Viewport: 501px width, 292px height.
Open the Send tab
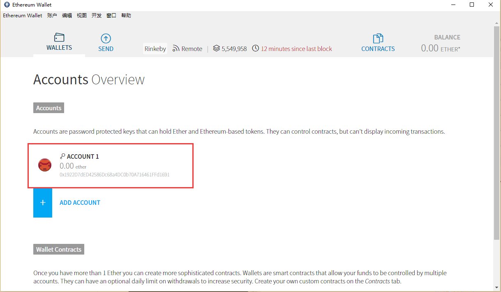(x=106, y=43)
